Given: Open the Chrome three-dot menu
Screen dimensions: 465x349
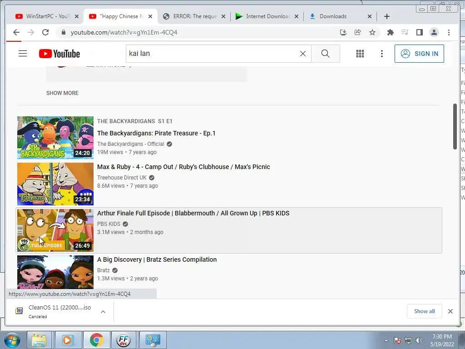Looking at the screenshot, I should 449,32.
